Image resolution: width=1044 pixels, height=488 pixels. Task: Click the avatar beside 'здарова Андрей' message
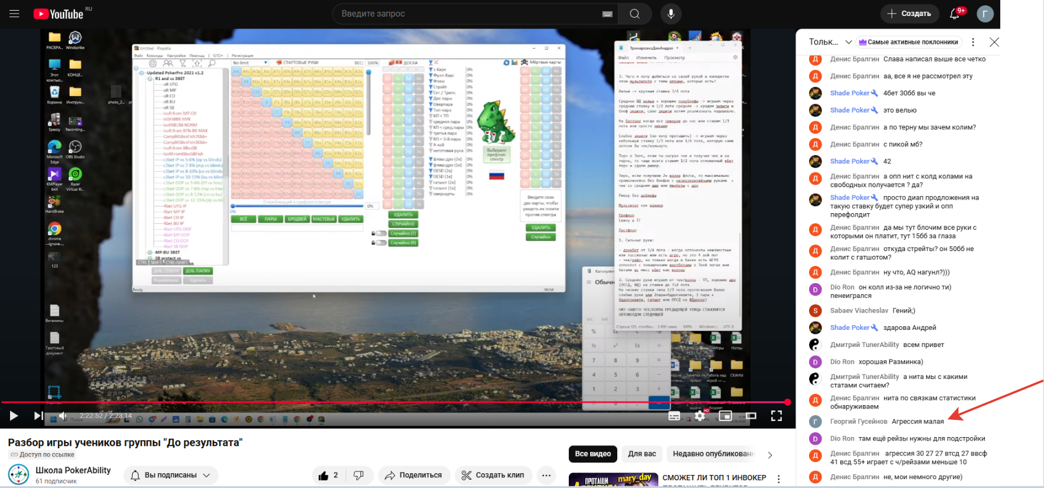point(816,328)
